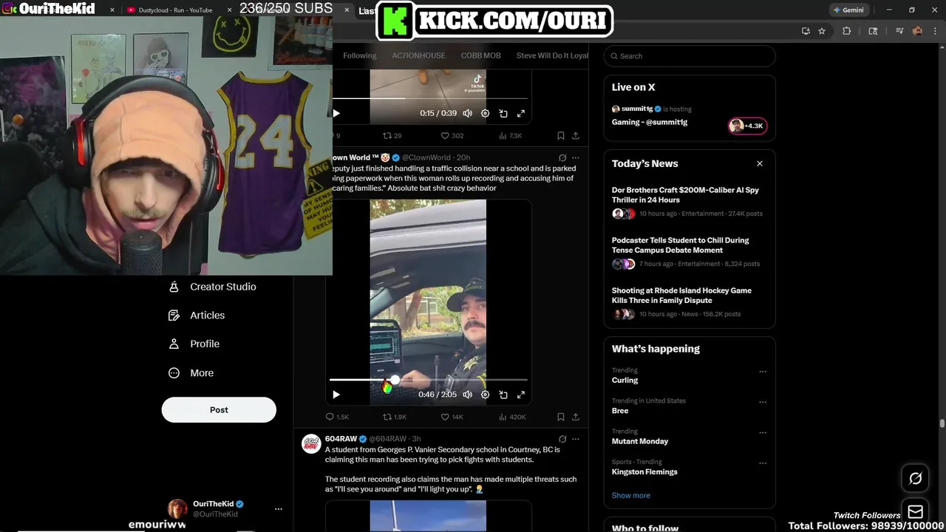
Task: Mute the 0:46 / 2:05 video
Action: (x=467, y=395)
